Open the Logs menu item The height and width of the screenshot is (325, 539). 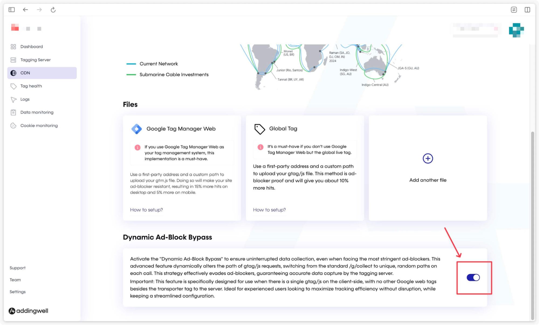(x=42, y=99)
